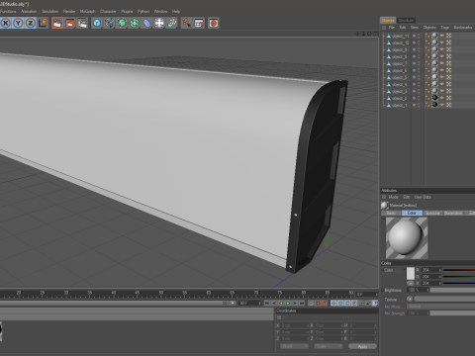Viewport: 475px width, 356px height.
Task: Open the deformer objects icon
Action: coord(146,23)
